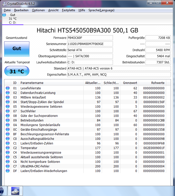
Task: Click the Eigenschaften field S.M.A.R.T., APM
Action: point(119,75)
